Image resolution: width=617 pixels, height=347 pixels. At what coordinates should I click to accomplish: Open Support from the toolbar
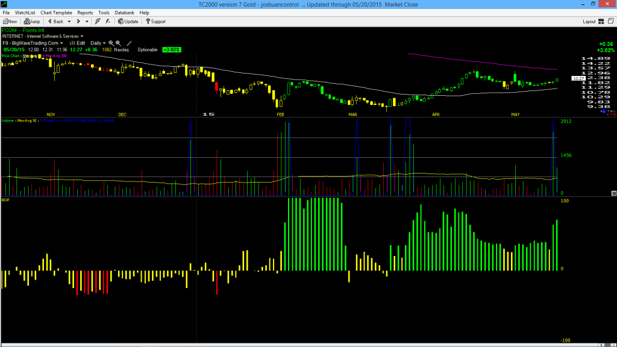(x=156, y=22)
